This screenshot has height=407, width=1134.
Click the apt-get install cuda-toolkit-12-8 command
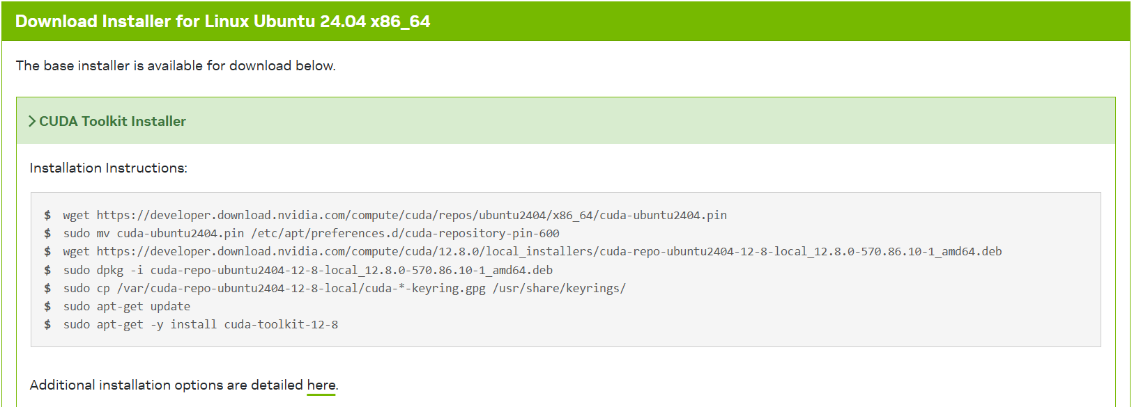coord(200,324)
